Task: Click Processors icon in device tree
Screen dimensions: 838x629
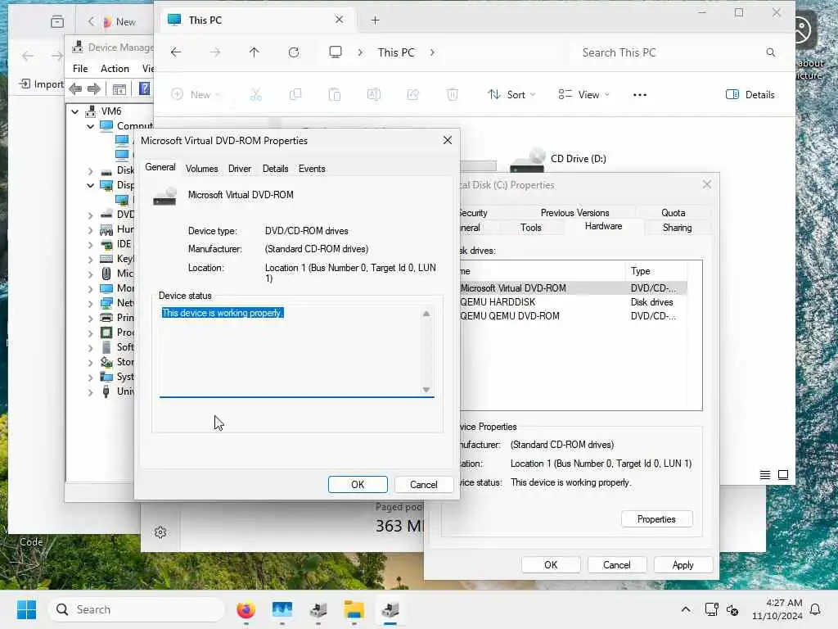Action: [x=106, y=333]
